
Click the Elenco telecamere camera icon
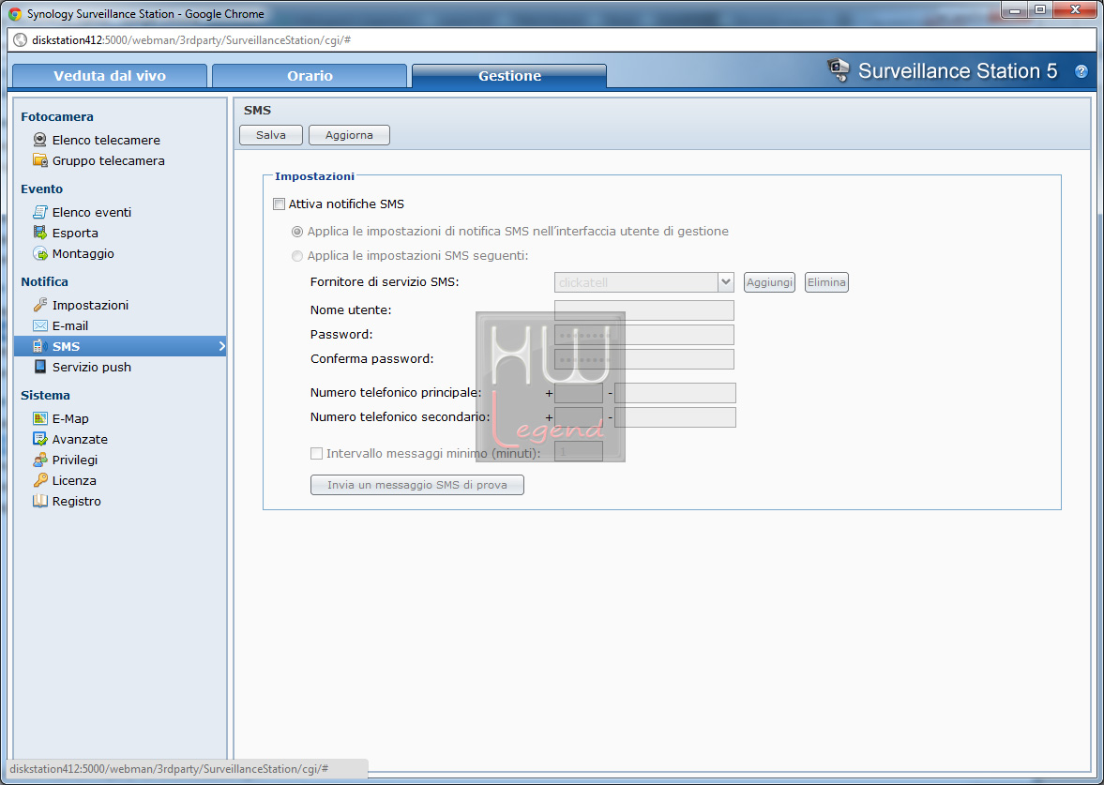[x=40, y=140]
